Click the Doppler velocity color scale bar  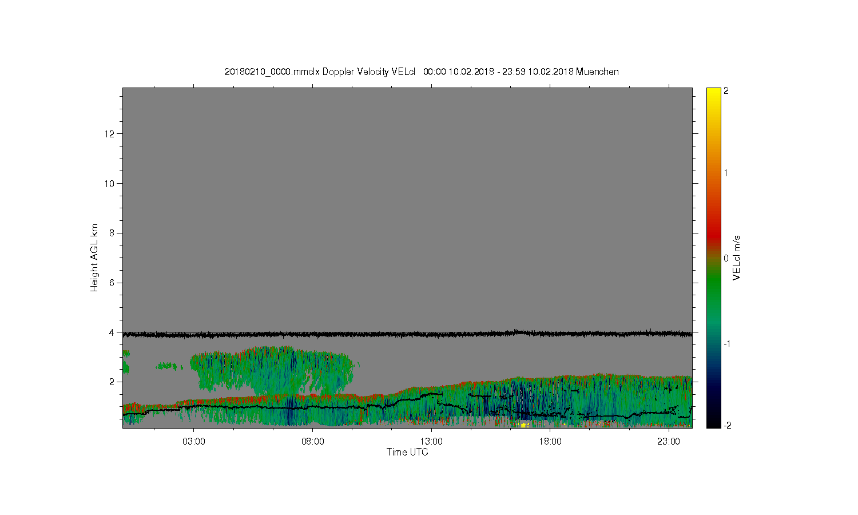[x=713, y=257]
